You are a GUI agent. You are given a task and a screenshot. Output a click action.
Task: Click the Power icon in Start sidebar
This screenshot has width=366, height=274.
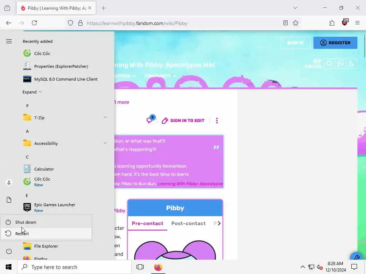click(9, 251)
